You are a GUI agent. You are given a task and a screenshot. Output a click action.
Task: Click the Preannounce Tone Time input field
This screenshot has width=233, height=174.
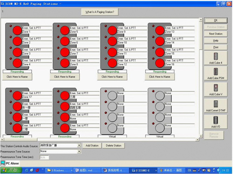coord(44,157)
